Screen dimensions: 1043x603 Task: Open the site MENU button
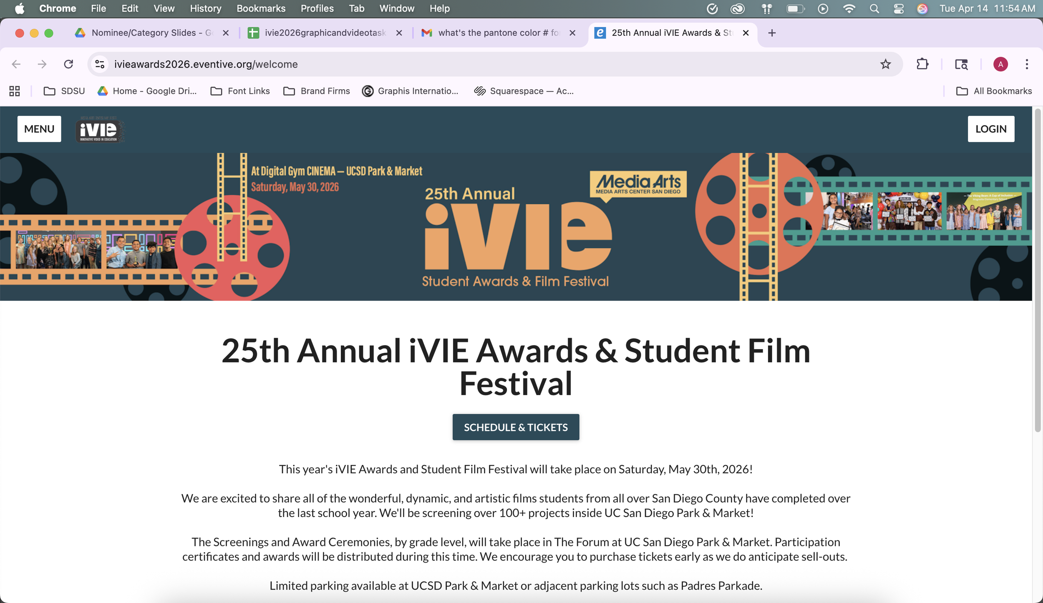(x=39, y=129)
